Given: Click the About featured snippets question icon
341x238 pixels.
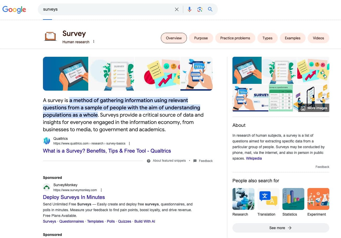Looking at the screenshot, I should point(149,161).
